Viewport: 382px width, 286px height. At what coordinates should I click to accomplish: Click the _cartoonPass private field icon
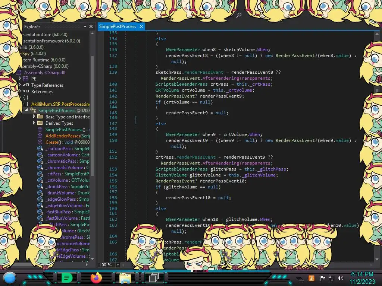pos(40,149)
